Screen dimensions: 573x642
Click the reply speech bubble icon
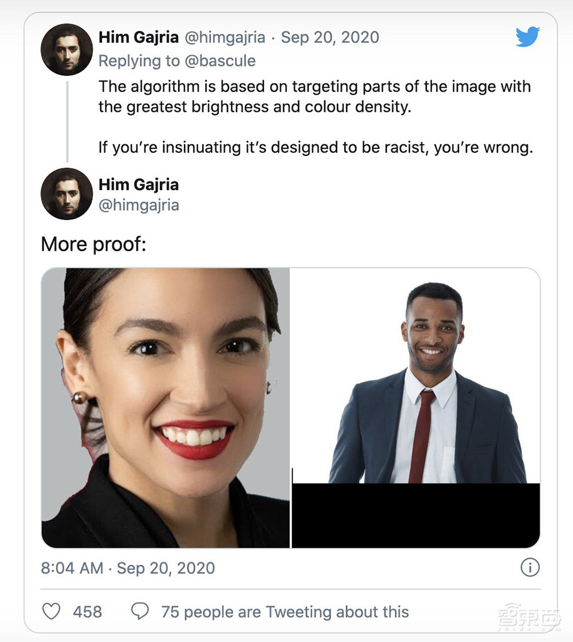tap(140, 612)
